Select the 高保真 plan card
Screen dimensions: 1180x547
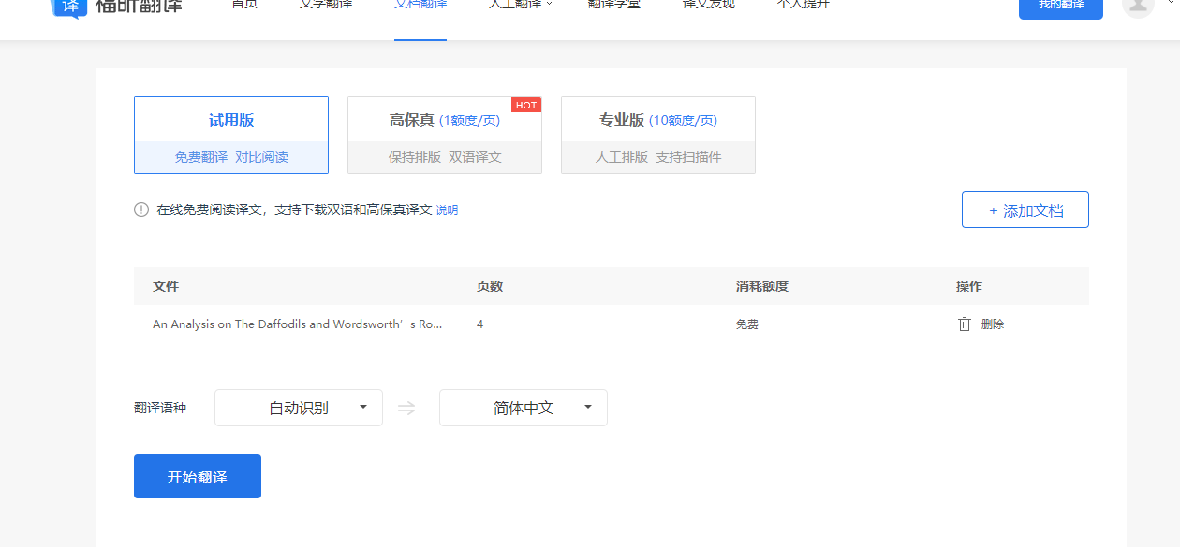click(x=444, y=135)
